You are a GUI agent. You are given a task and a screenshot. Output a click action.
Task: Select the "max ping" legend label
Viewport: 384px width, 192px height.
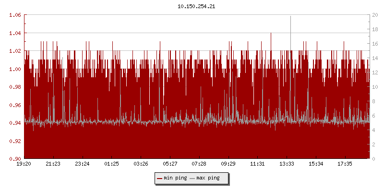point(208,178)
